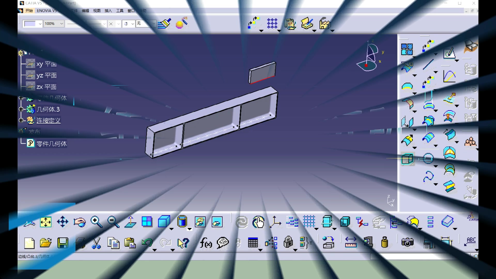Click the Measure Between ruler icon
The width and height of the screenshot is (496, 279).
[351, 242]
